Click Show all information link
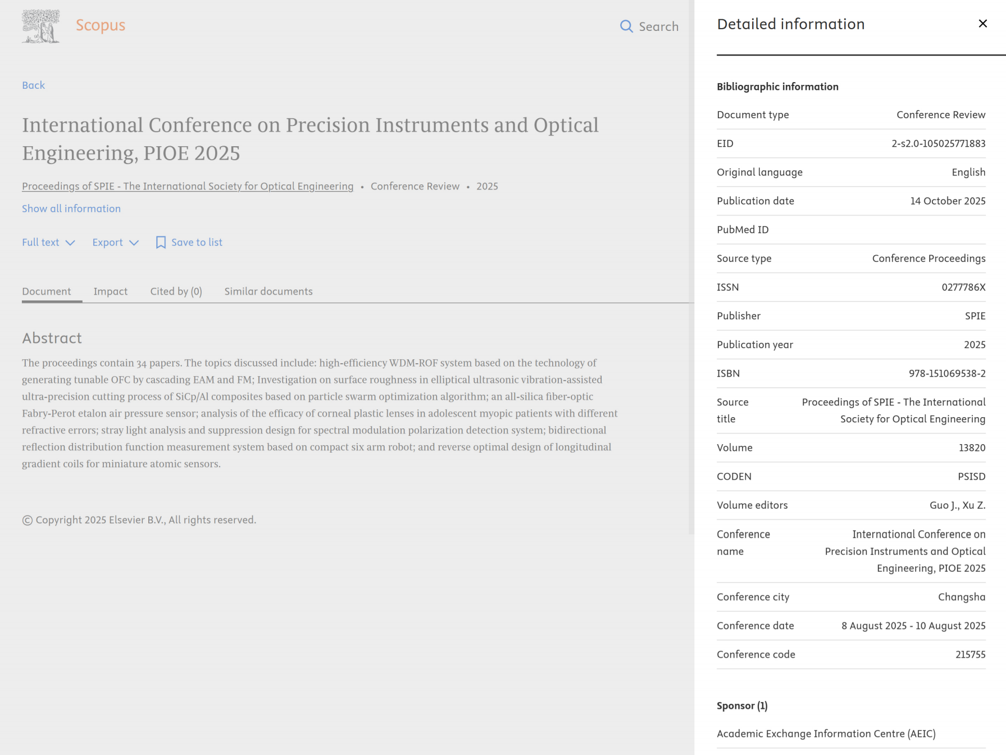 [x=71, y=209]
